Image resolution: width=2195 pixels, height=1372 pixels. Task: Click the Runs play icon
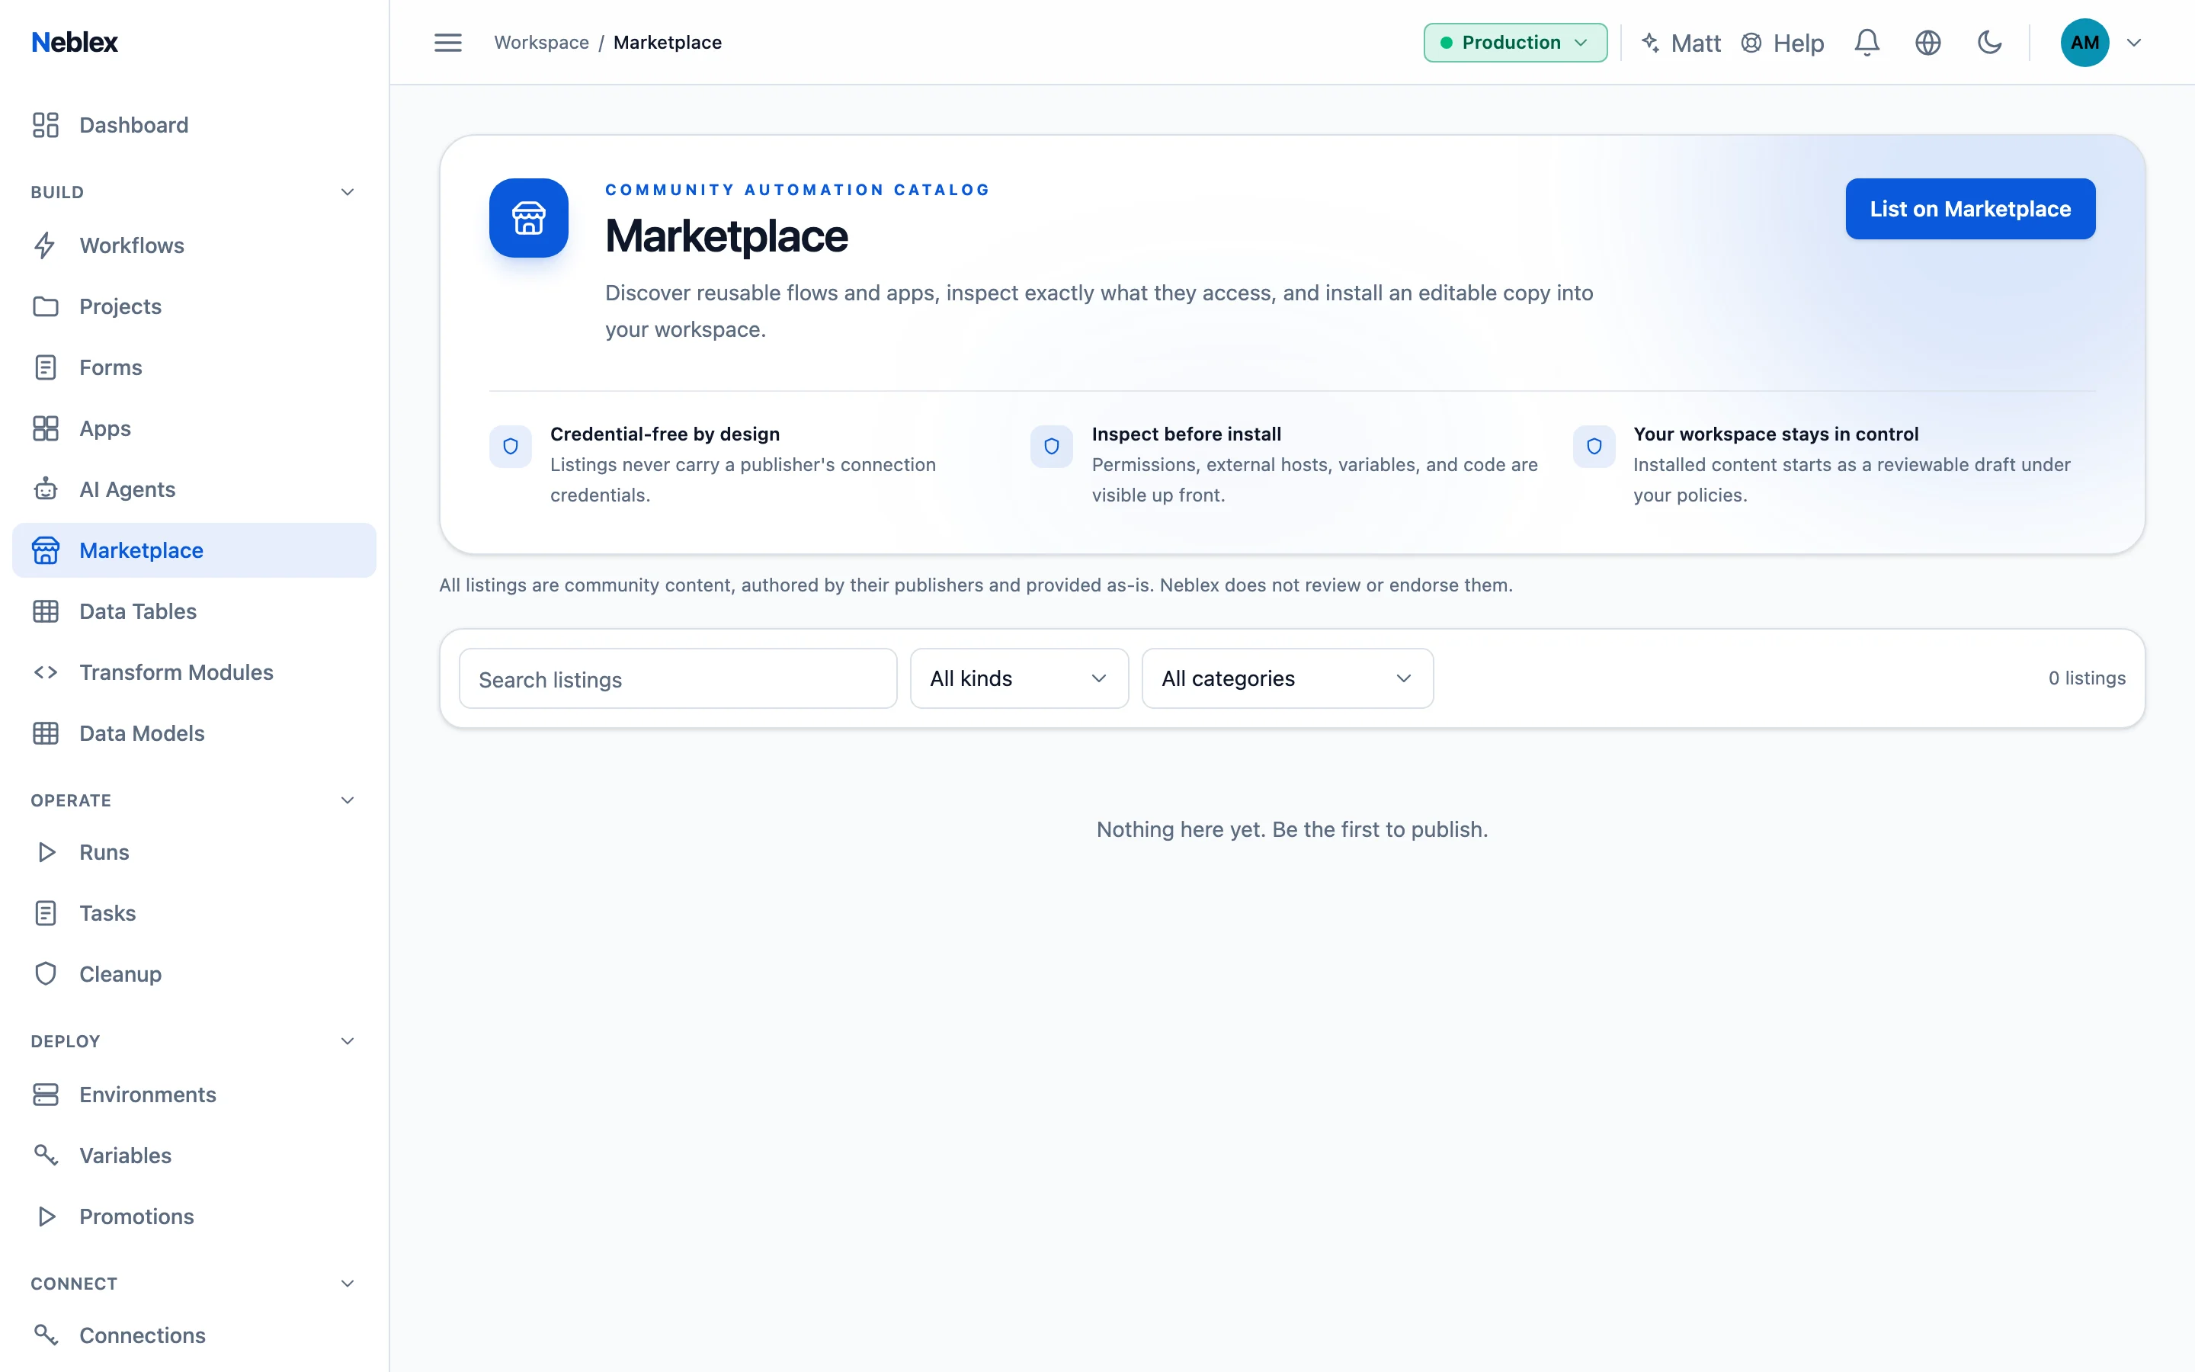point(46,852)
